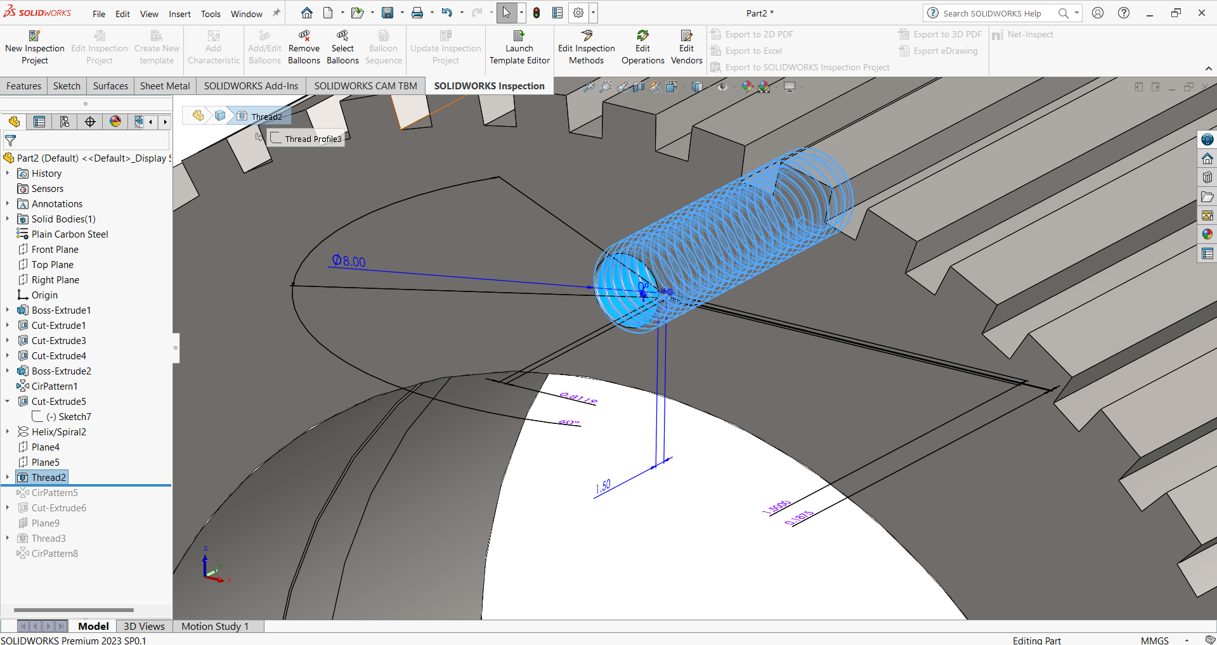Click the Edit Inspection Methods icon

point(586,35)
